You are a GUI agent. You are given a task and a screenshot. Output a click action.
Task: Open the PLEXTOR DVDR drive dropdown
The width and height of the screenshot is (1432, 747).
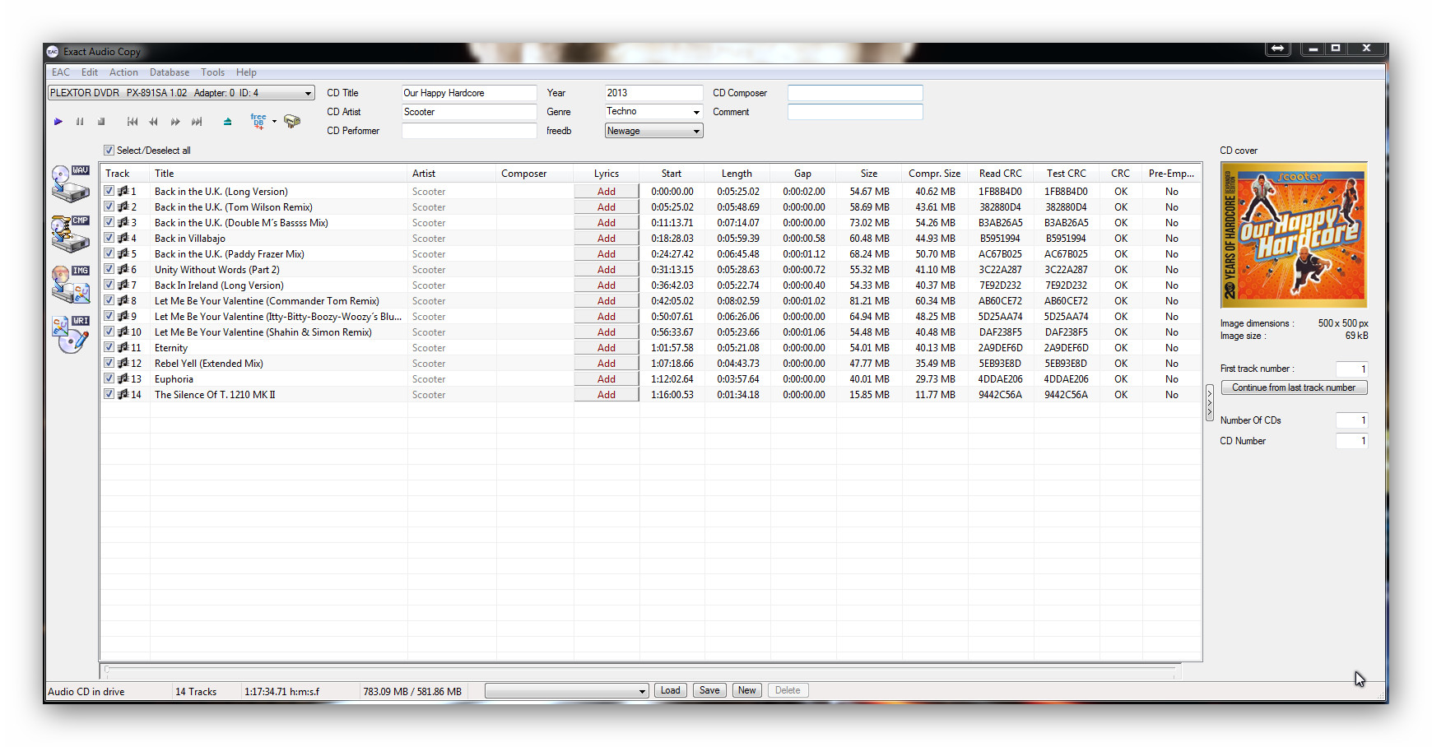[308, 94]
